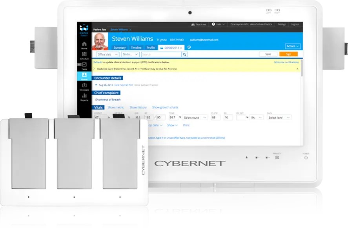The height and width of the screenshot is (228, 348).
Task: Select the Charts icon in the sidebar
Action: (84, 76)
